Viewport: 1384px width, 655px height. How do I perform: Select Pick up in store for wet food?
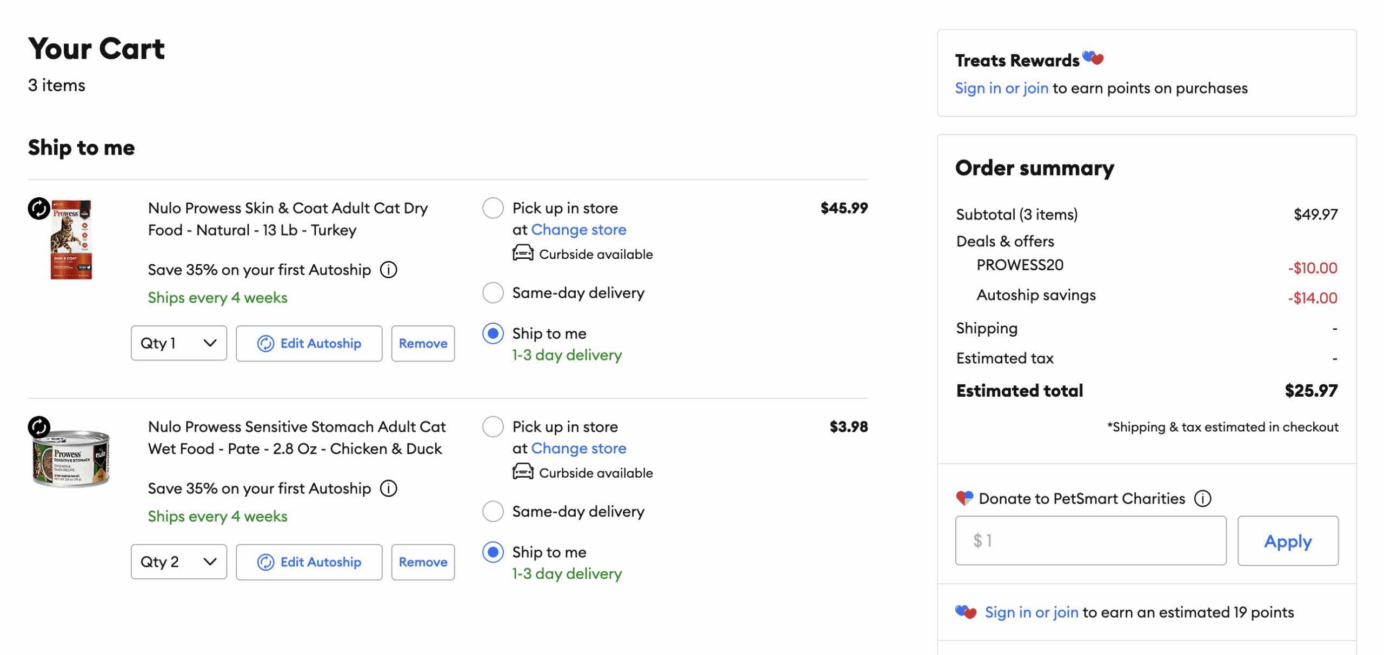493,426
